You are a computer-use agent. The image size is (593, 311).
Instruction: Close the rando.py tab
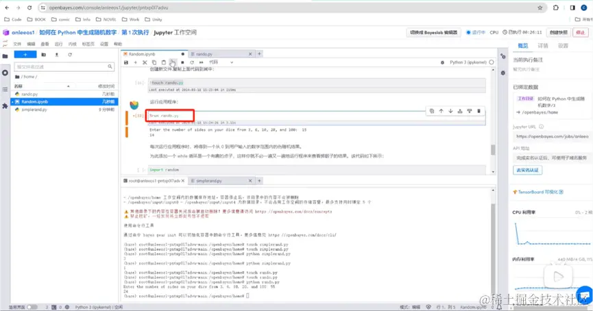click(x=250, y=54)
